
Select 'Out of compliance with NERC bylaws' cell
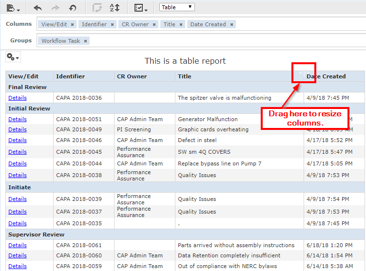click(239, 266)
